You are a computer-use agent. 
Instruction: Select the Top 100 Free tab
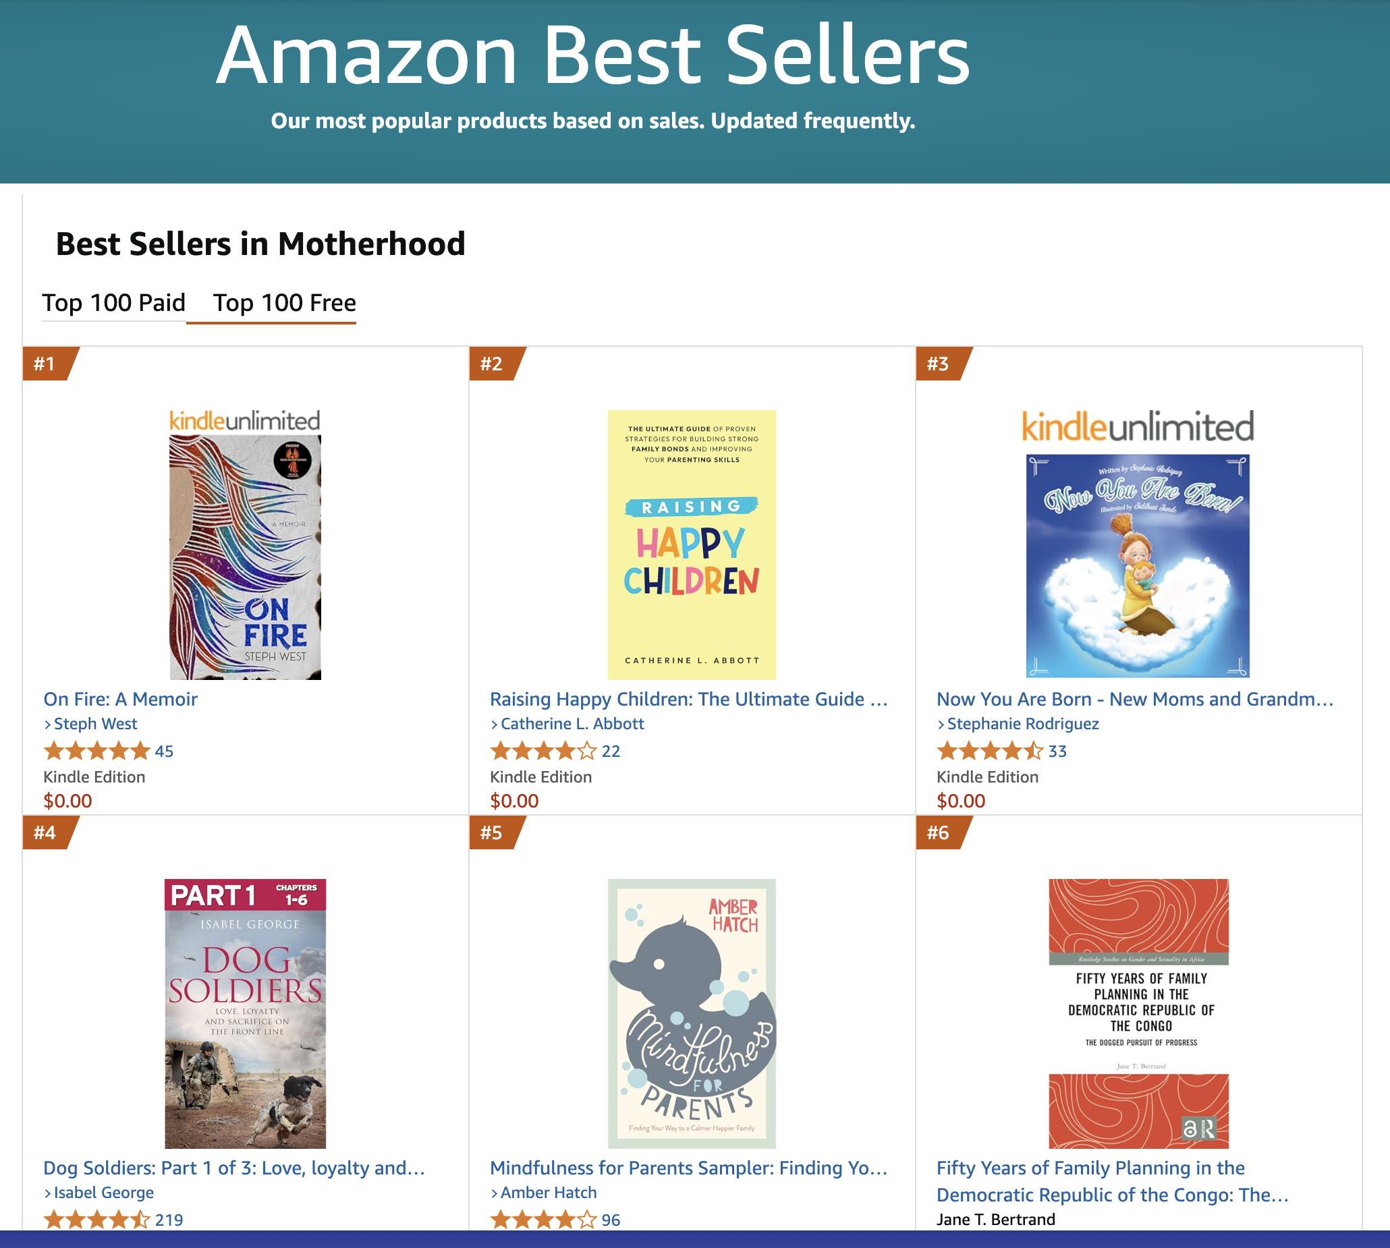pos(284,303)
